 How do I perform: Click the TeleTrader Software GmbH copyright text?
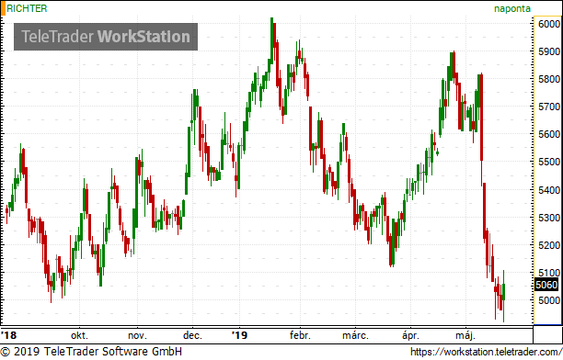(x=91, y=351)
